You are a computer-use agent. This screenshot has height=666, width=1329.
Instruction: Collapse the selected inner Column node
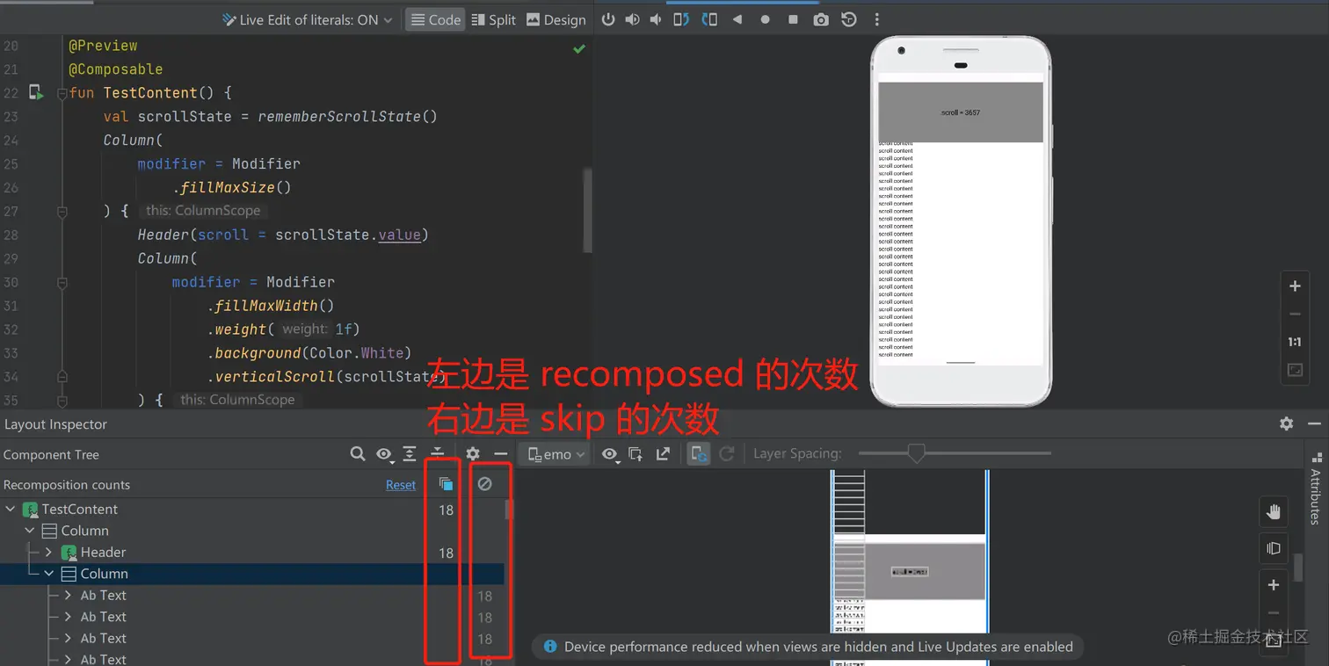coord(49,574)
